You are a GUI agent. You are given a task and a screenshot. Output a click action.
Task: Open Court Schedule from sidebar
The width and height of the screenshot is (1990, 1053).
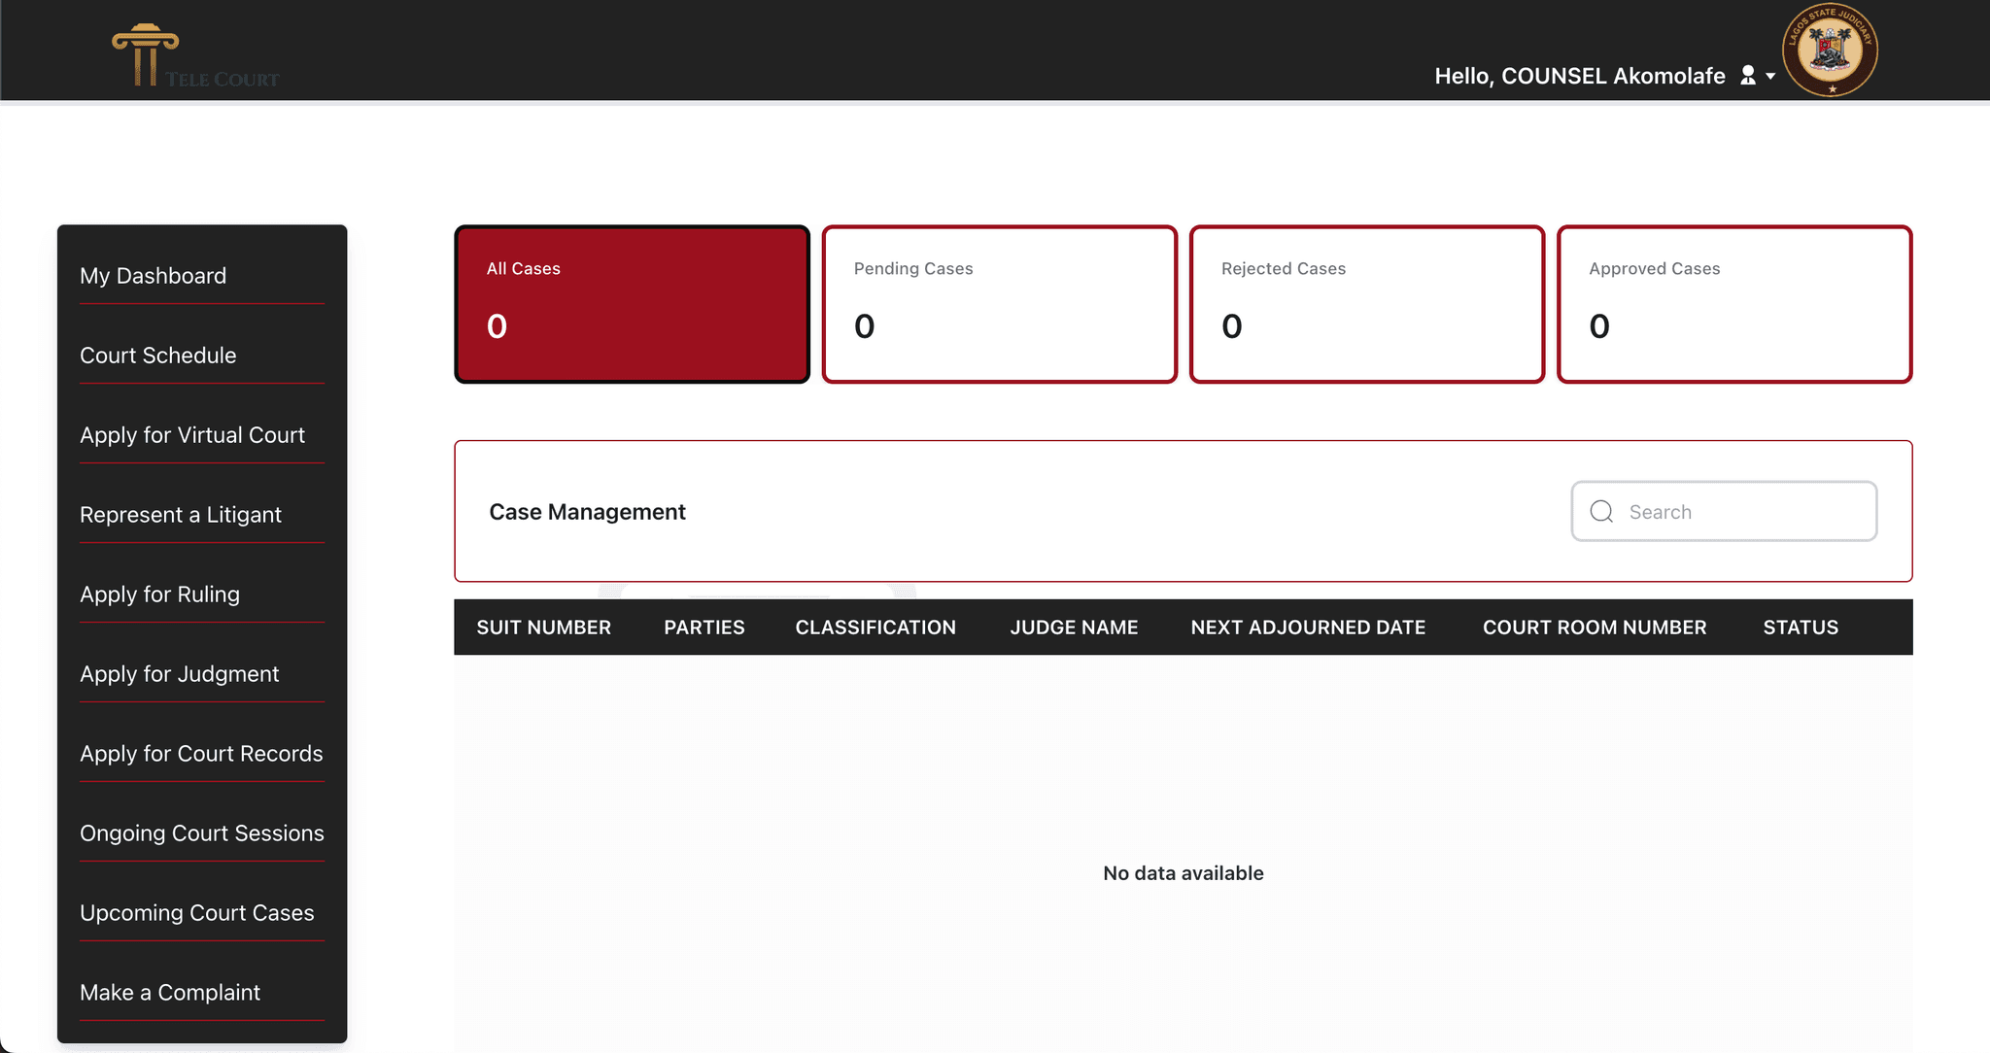tap(157, 356)
